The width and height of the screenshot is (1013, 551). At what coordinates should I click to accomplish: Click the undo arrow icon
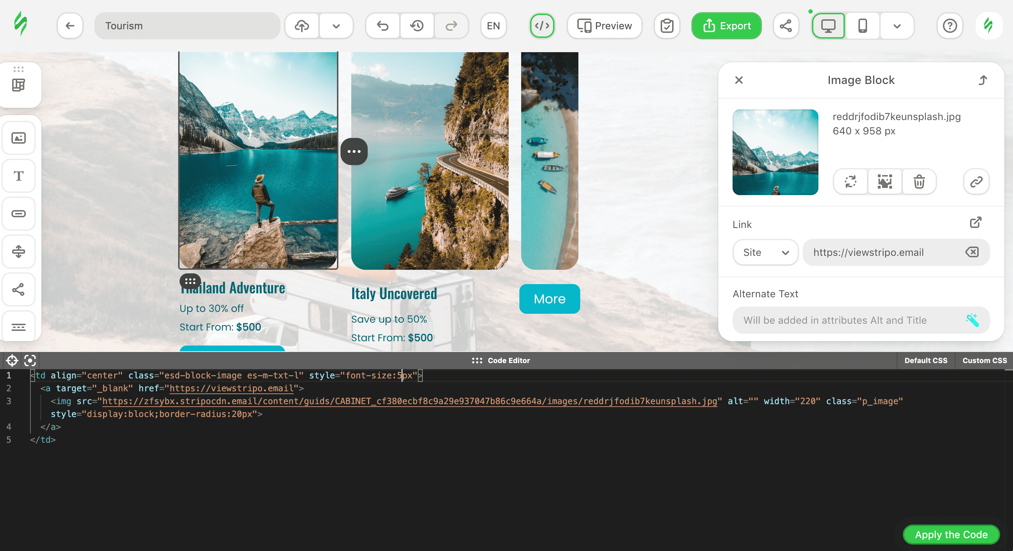[x=383, y=26]
